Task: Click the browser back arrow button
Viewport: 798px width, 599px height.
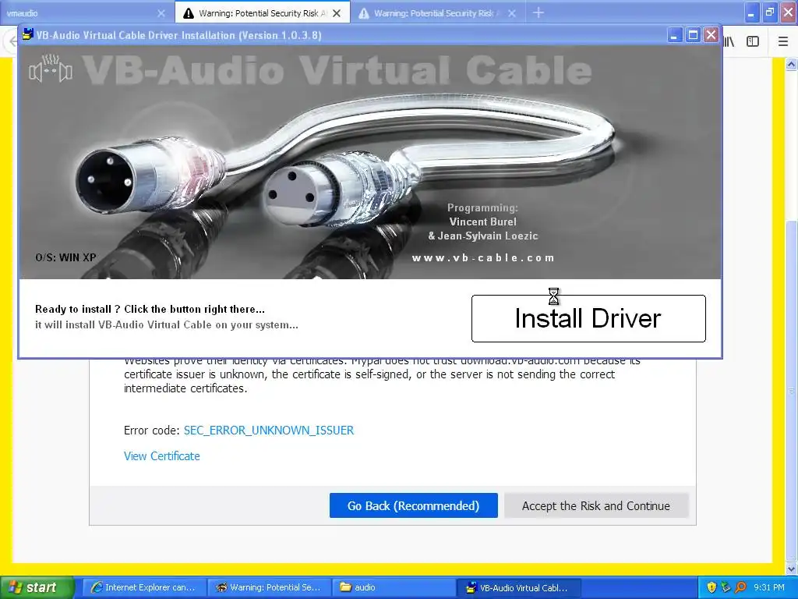Action: pos(12,42)
